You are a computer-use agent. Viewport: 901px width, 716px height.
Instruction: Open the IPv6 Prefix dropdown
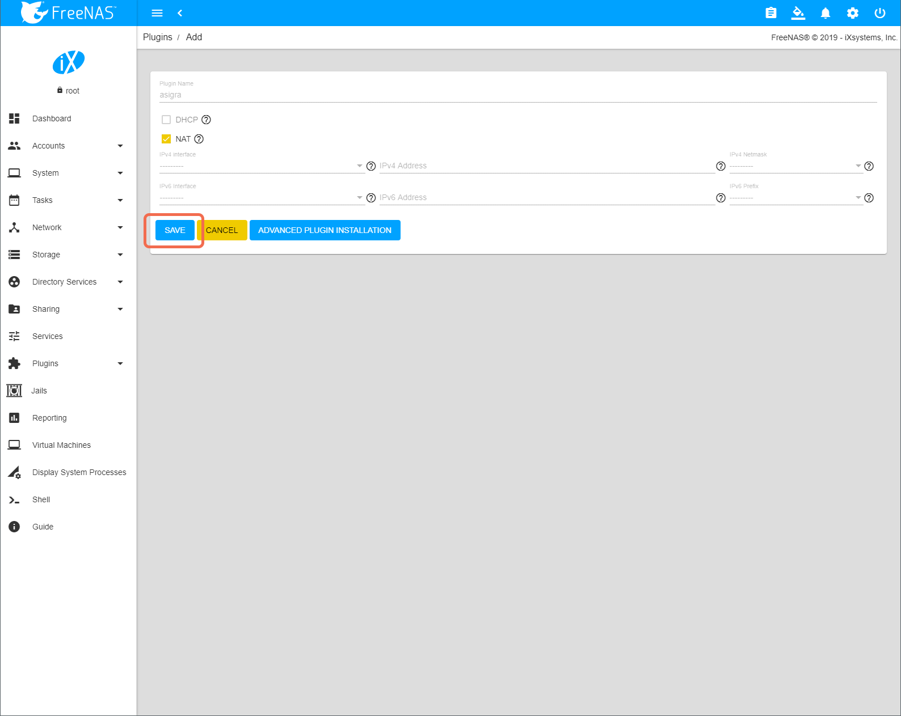[796, 198]
